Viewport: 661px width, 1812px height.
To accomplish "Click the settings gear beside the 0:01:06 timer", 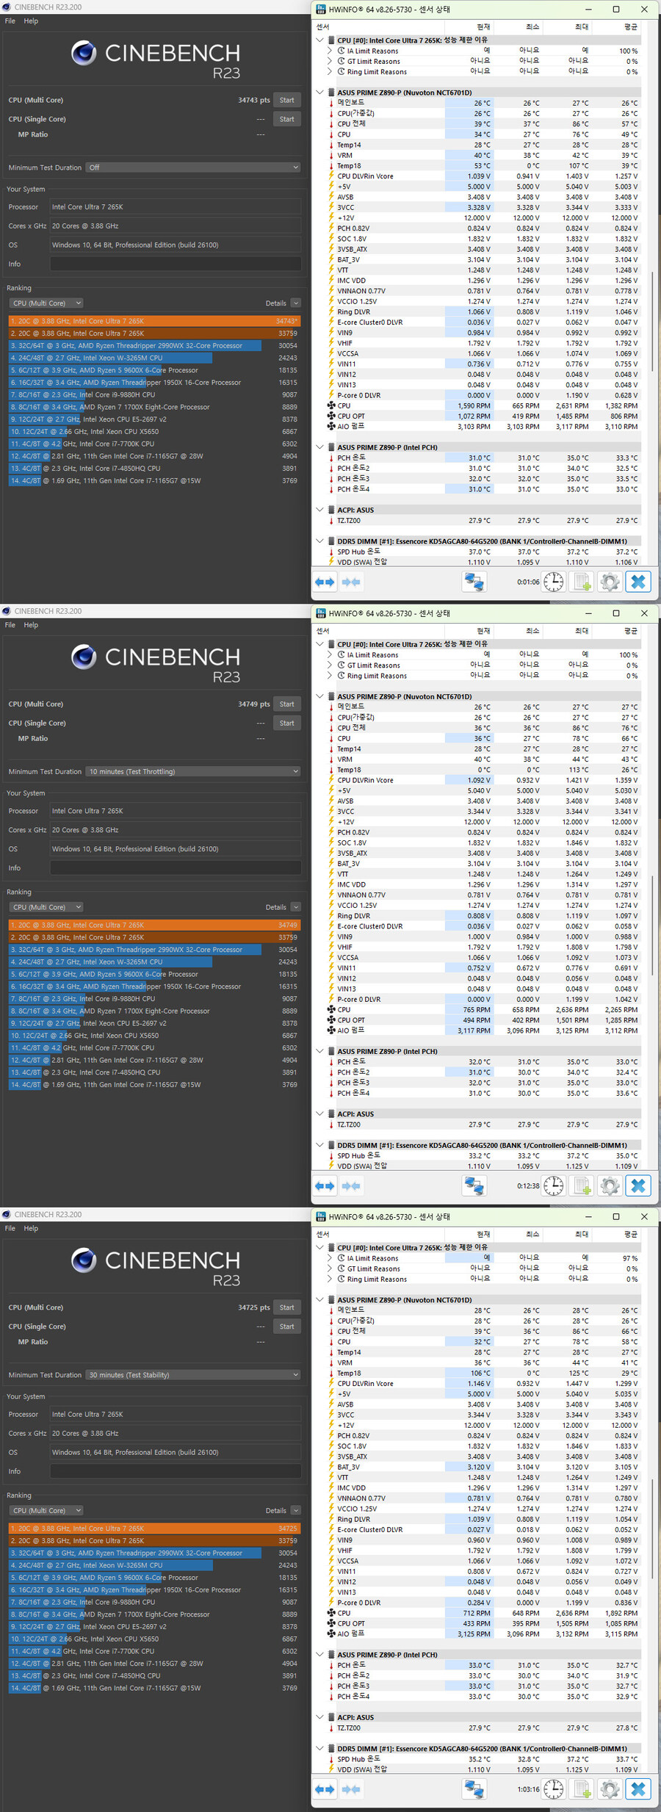I will pyautogui.click(x=610, y=582).
